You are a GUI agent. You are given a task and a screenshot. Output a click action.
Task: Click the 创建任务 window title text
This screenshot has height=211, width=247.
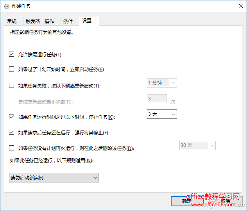pyautogui.click(x=21, y=6)
